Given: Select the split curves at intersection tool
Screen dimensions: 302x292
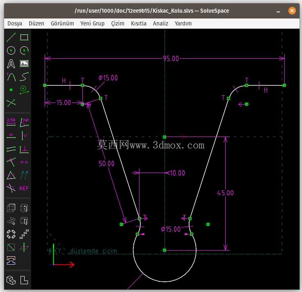Looking at the screenshot, I should click(11, 103).
